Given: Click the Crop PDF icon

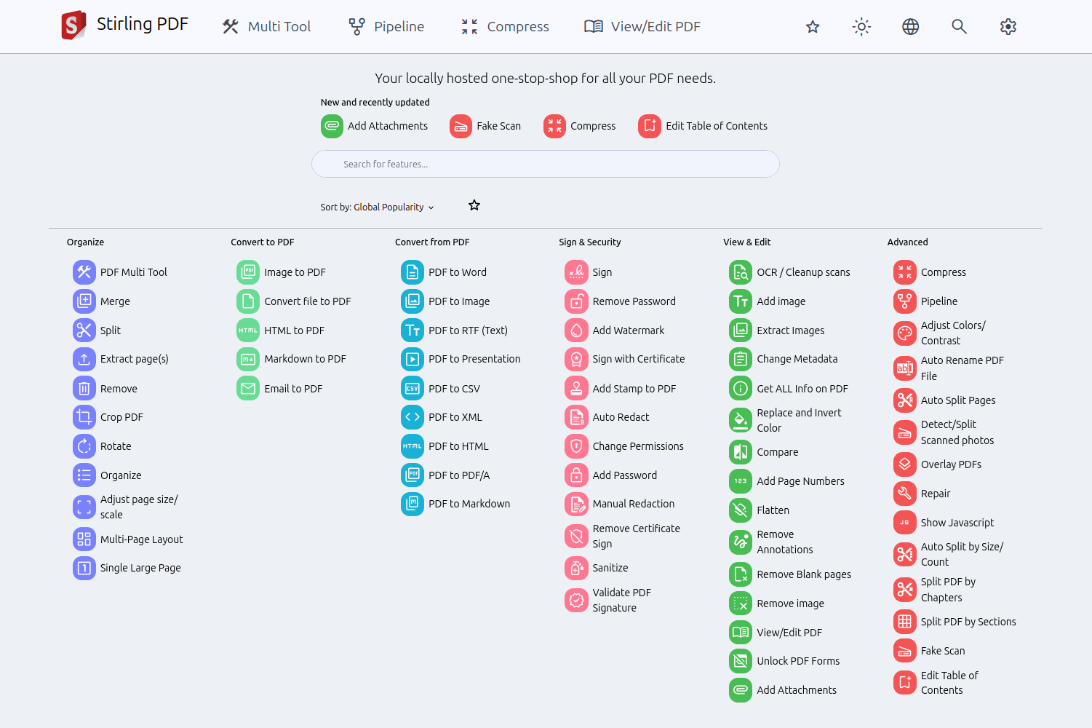Looking at the screenshot, I should coord(84,417).
